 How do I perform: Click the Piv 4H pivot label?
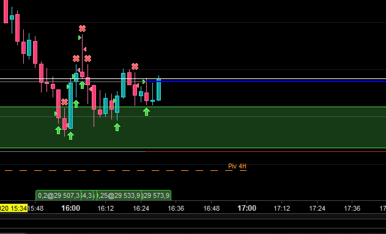[237, 166]
